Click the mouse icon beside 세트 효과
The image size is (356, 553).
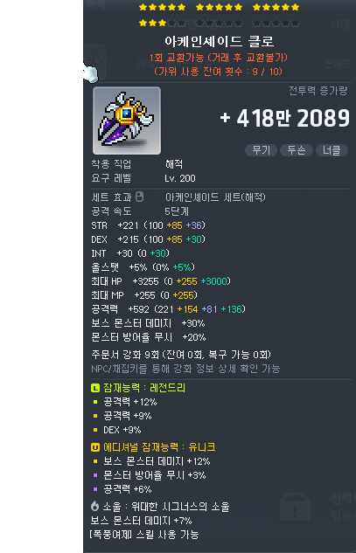139,197
